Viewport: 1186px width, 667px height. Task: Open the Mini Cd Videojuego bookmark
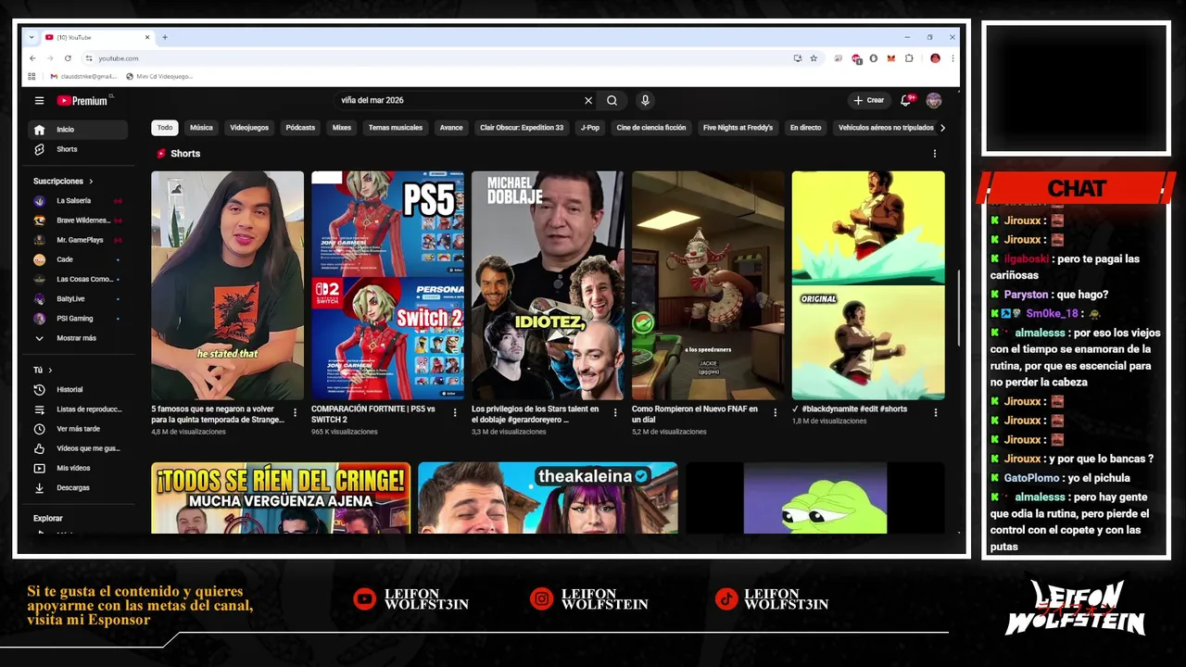click(159, 76)
